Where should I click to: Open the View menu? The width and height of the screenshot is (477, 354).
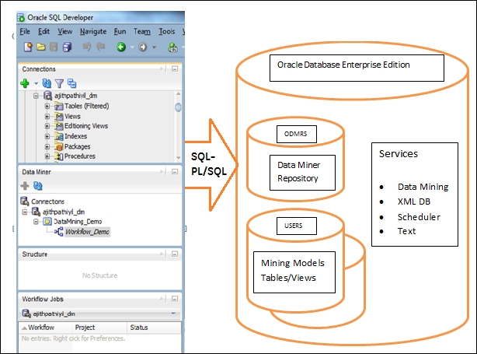click(x=65, y=31)
